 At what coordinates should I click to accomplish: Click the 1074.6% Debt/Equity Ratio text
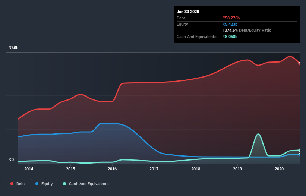coord(247,31)
